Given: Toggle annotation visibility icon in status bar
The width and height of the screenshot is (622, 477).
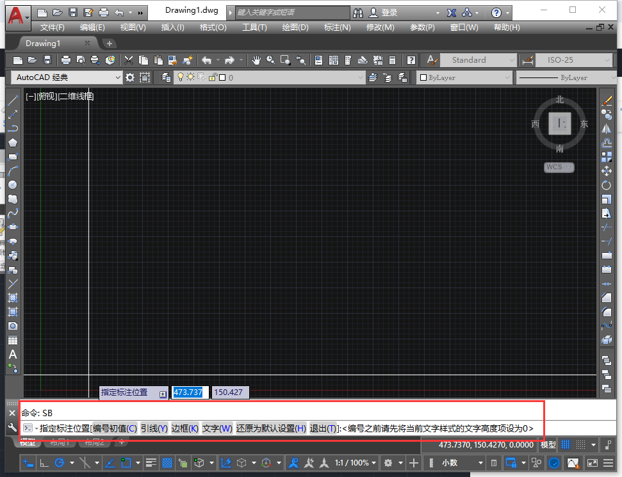Looking at the screenshot, I should [x=293, y=463].
